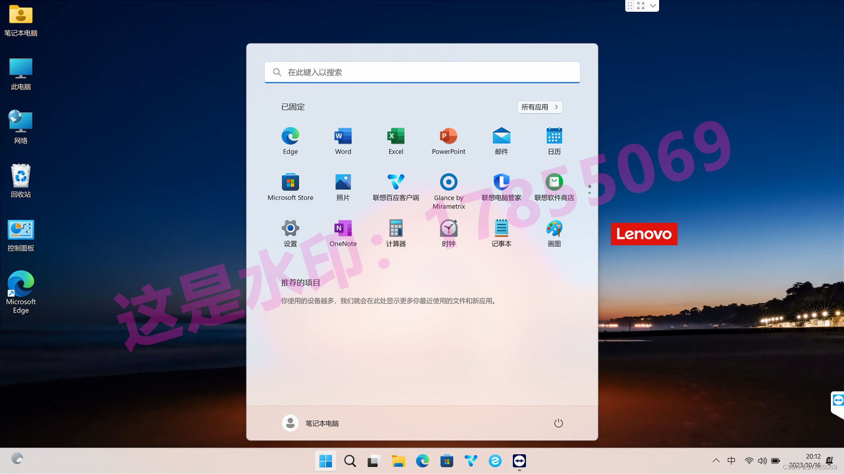The height and width of the screenshot is (474, 844).
Task: Open Wi-Fi network tray icon
Action: pyautogui.click(x=749, y=461)
